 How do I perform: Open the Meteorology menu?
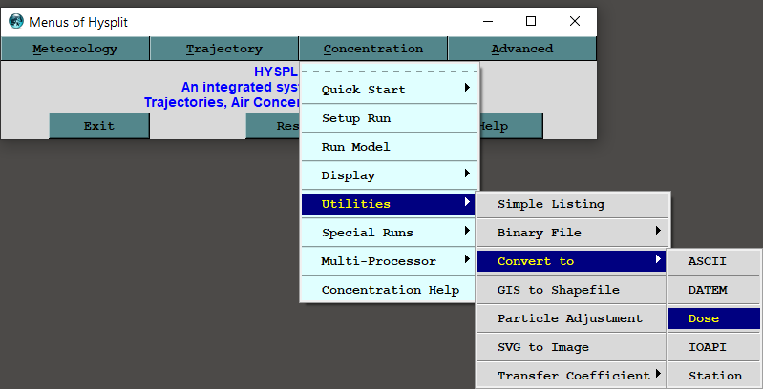(74, 49)
